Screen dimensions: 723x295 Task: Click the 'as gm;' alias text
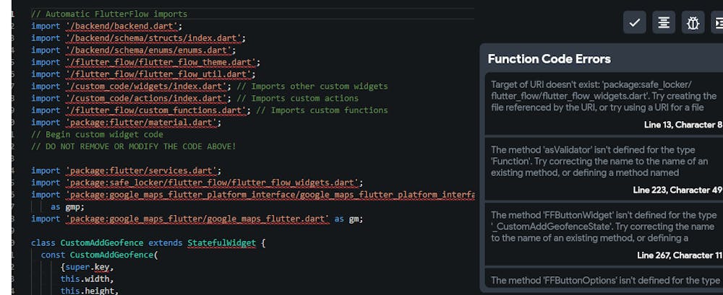(349, 219)
